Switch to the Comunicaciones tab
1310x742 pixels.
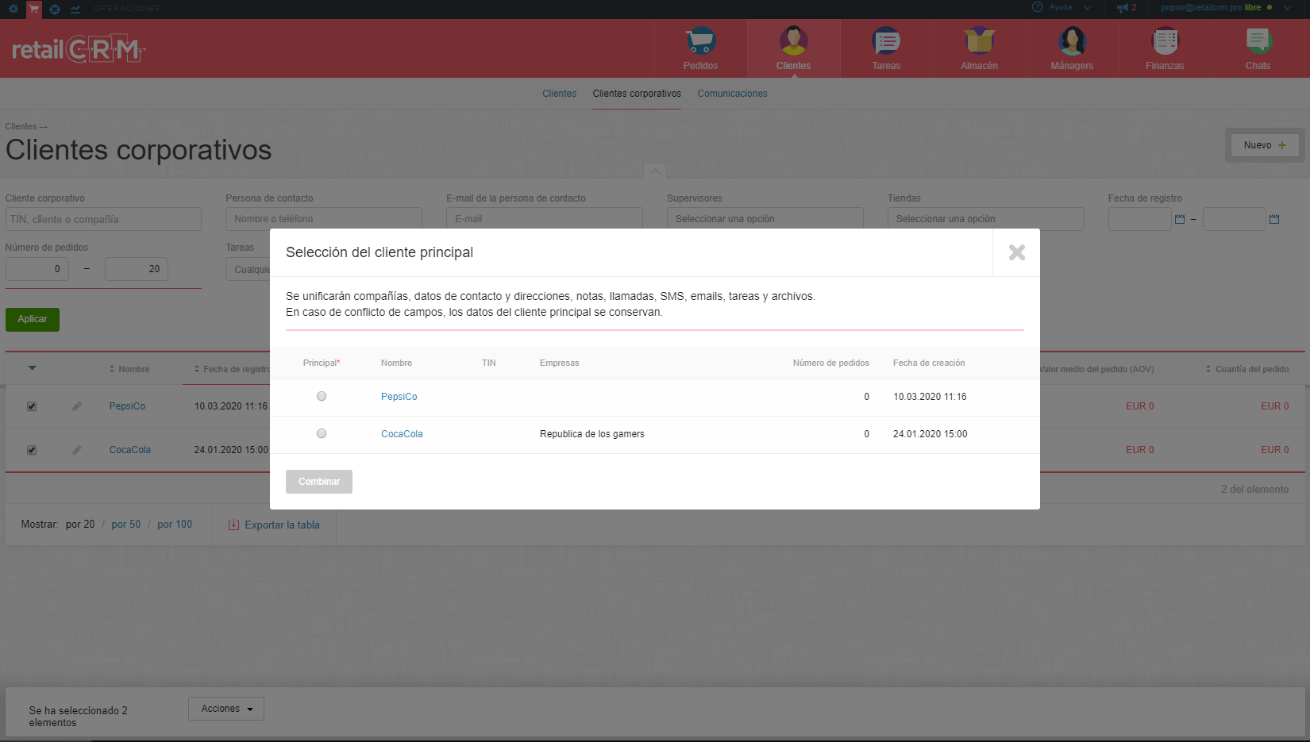coord(732,94)
